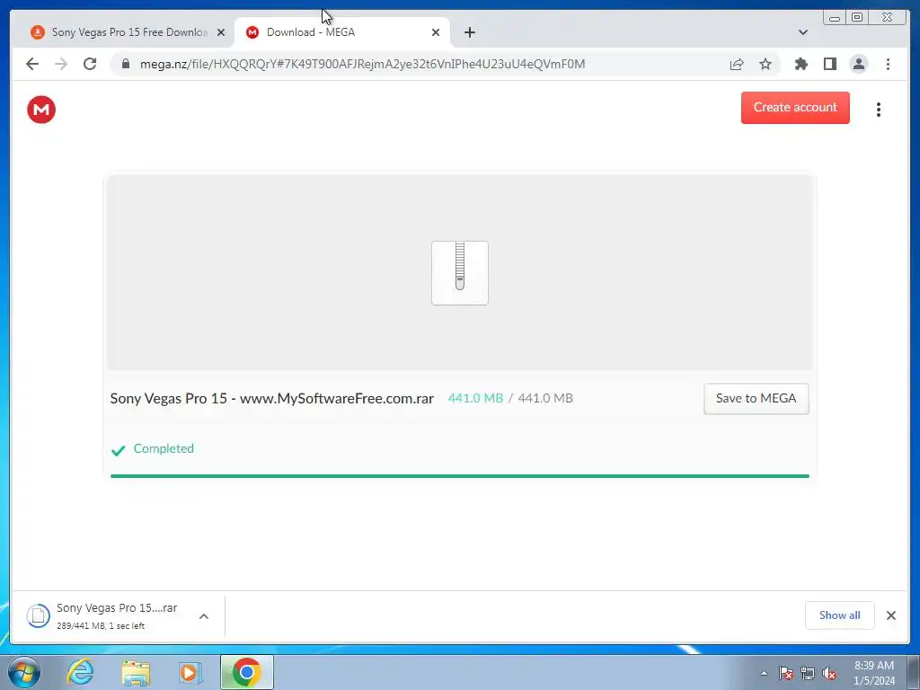
Task: Click Save to MEGA button
Action: [756, 398]
